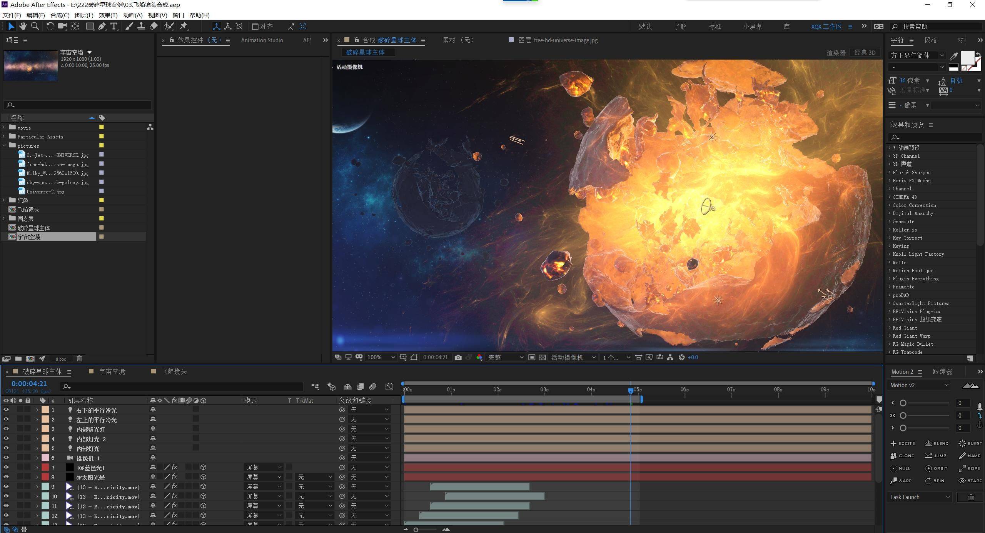Create a new folder in Project panel
985x533 pixels.
click(18, 358)
